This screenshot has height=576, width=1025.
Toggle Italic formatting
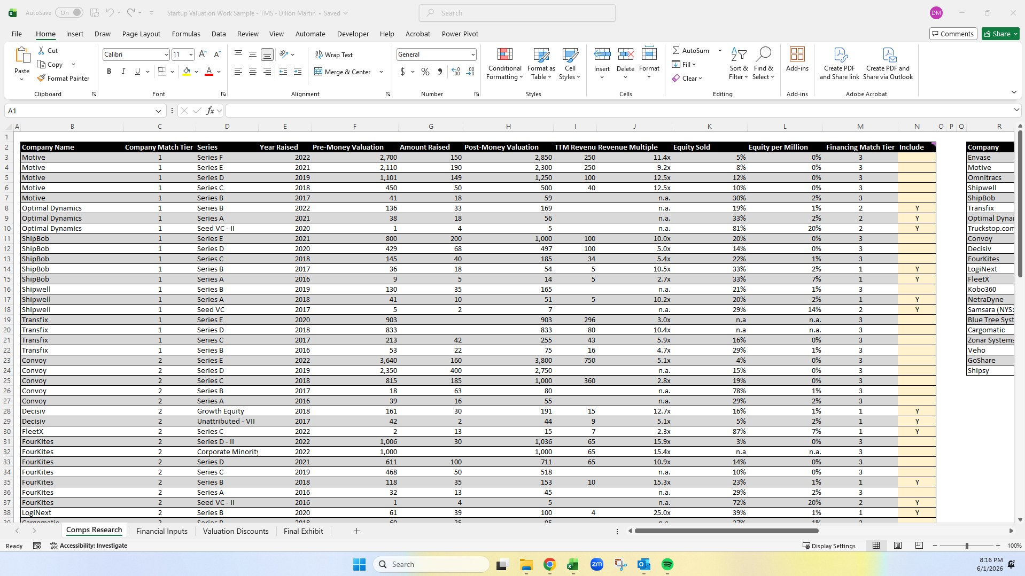pos(123,71)
